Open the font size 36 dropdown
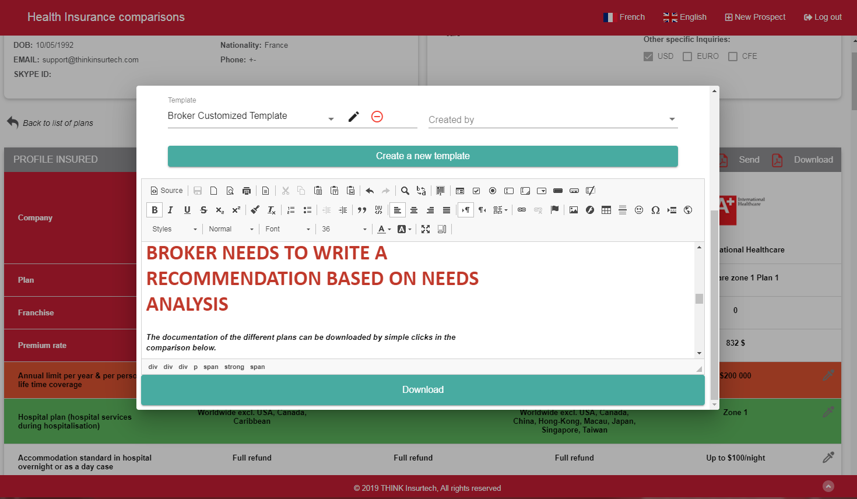 [x=344, y=230]
